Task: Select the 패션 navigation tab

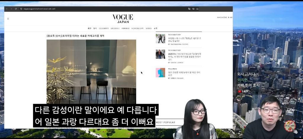Action: [89, 28]
